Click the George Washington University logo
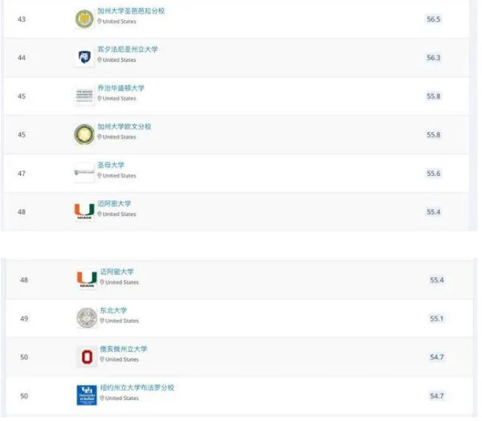This screenshot has height=421, width=482. tap(84, 96)
